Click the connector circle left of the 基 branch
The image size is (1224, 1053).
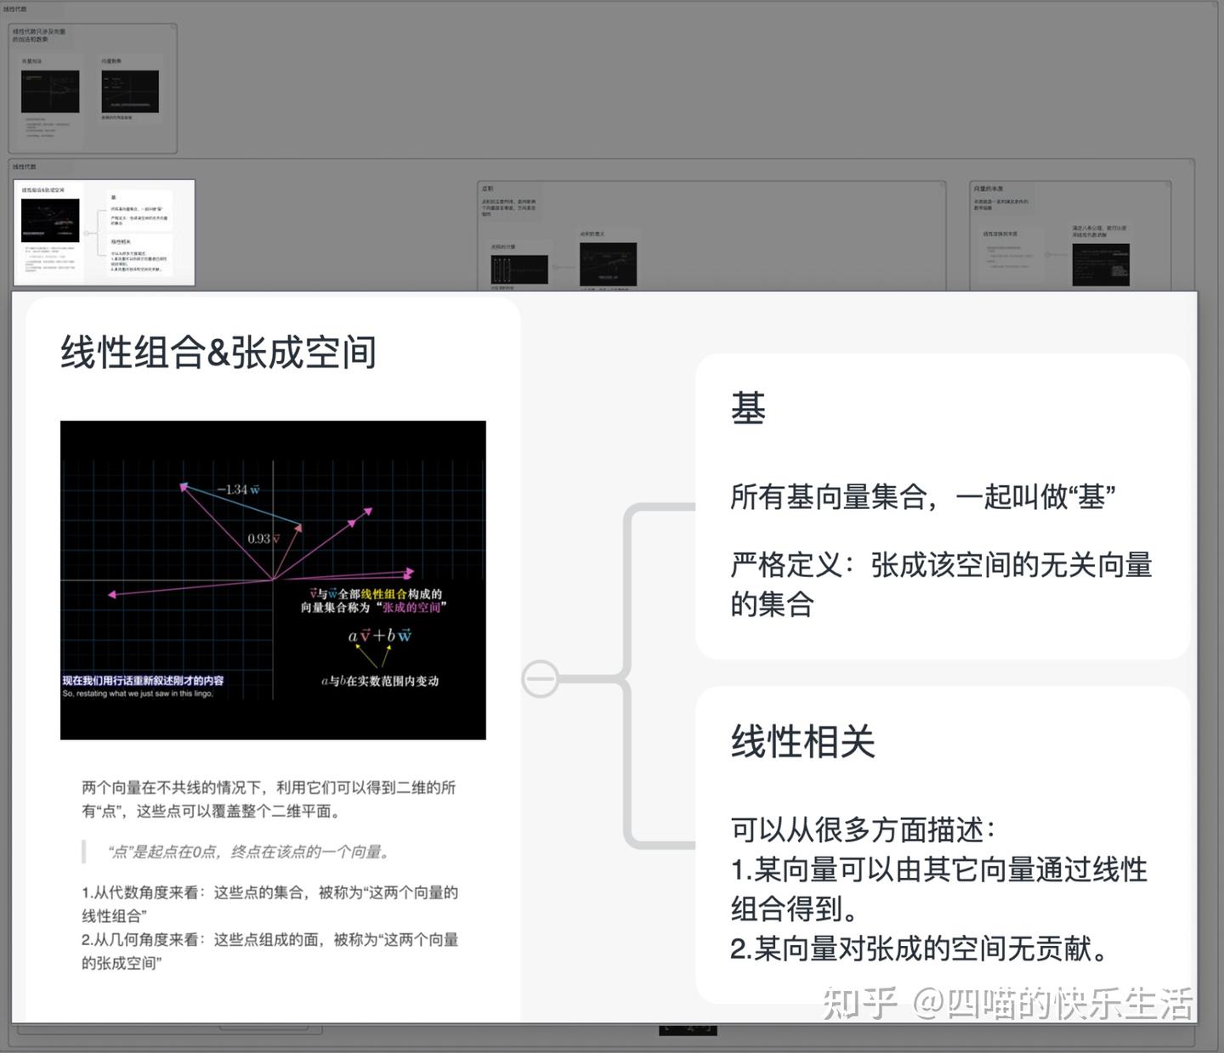click(x=541, y=678)
